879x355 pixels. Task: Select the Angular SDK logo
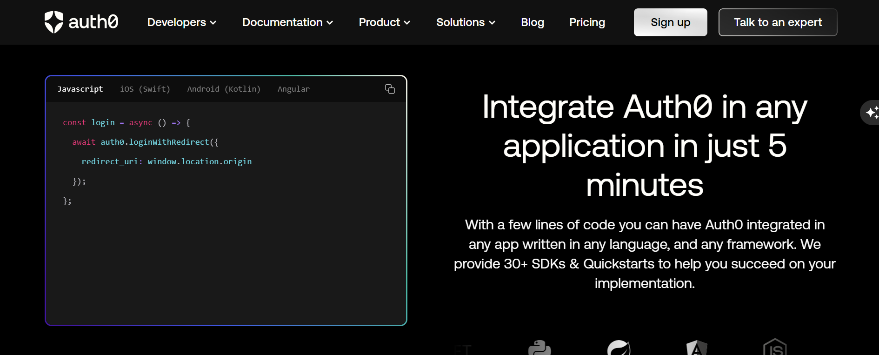point(697,348)
